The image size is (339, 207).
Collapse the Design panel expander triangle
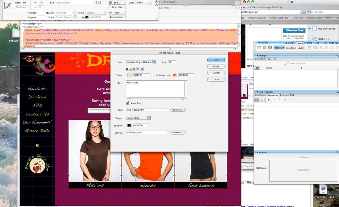tap(257, 56)
